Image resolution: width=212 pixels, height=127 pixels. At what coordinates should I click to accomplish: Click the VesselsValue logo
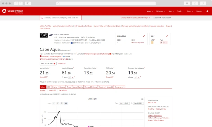(x=12, y=11)
